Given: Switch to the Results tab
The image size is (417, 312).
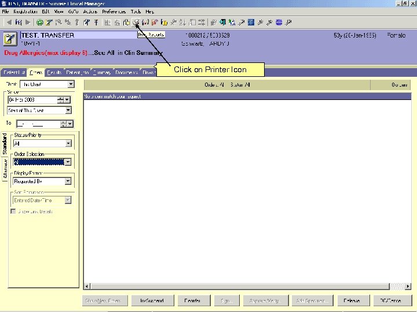Looking at the screenshot, I should click(x=54, y=72).
